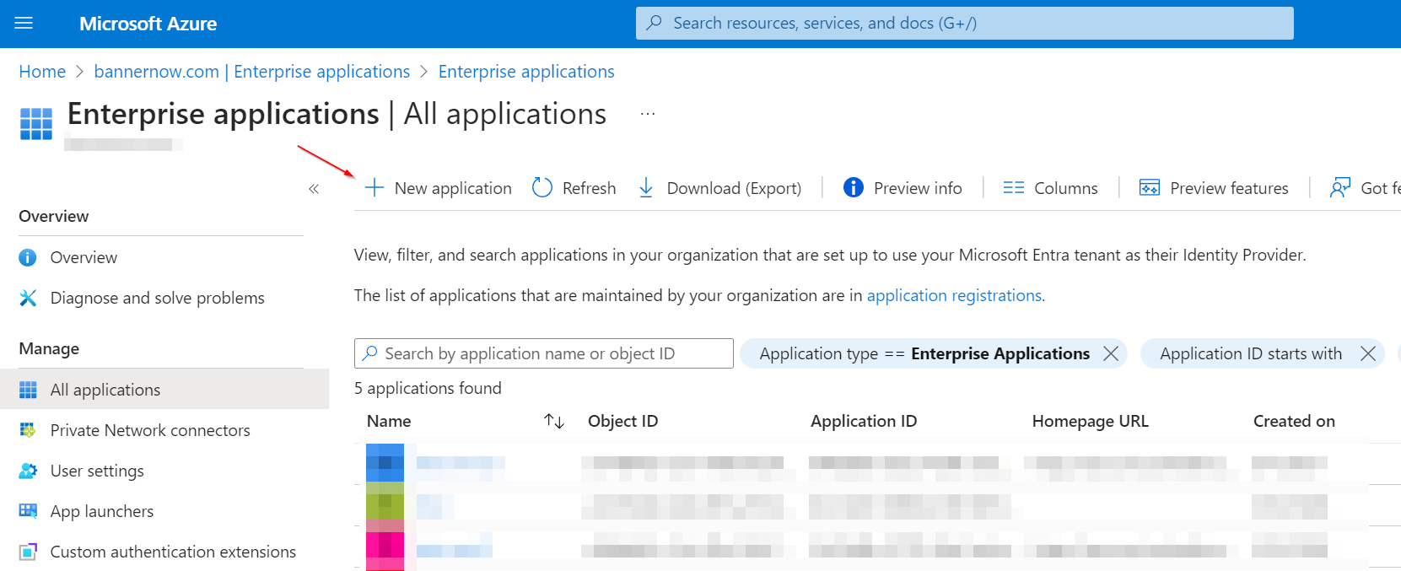Click the Enterprise applications grid icon beside title

[x=36, y=123]
